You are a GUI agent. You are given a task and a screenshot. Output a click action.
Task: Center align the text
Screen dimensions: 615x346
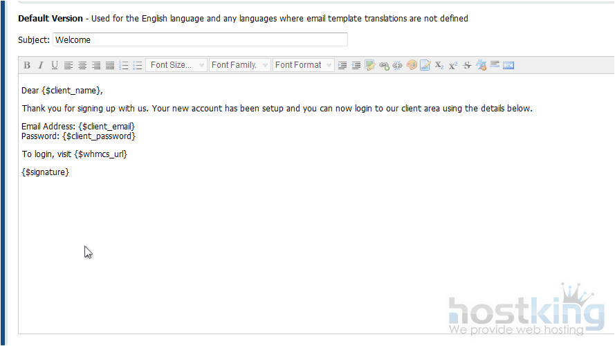[82, 65]
